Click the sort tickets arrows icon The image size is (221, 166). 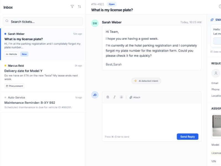[x=80, y=7]
